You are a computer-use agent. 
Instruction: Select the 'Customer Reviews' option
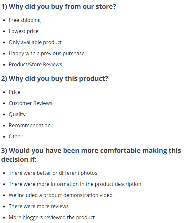[x=30, y=103]
